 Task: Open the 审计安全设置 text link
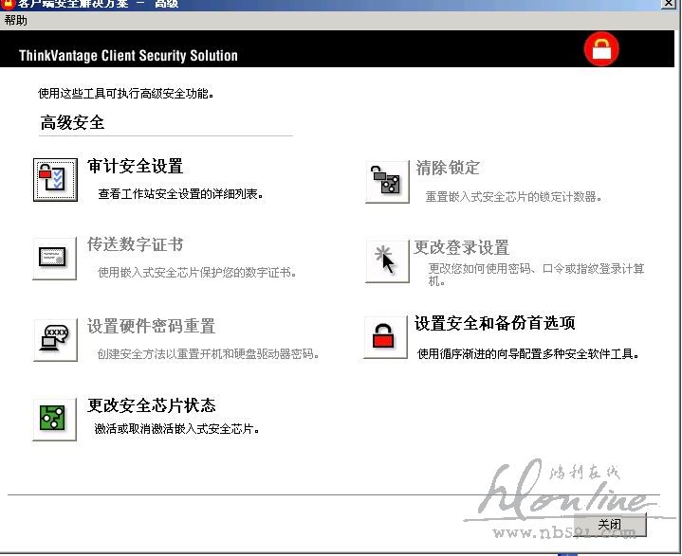point(135,167)
